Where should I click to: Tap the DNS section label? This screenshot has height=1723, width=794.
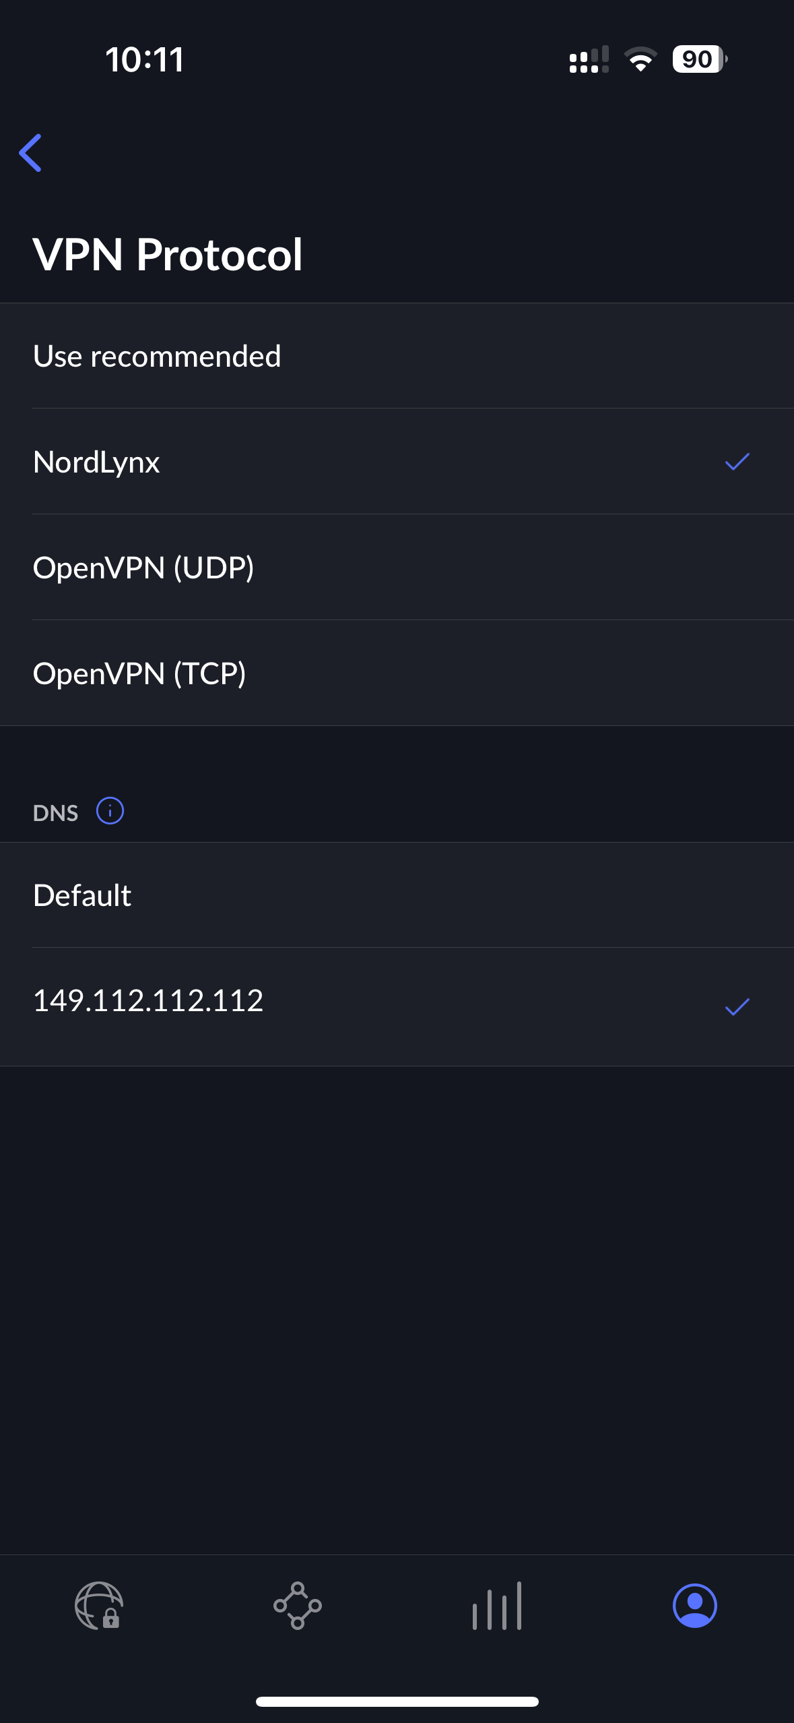(56, 813)
